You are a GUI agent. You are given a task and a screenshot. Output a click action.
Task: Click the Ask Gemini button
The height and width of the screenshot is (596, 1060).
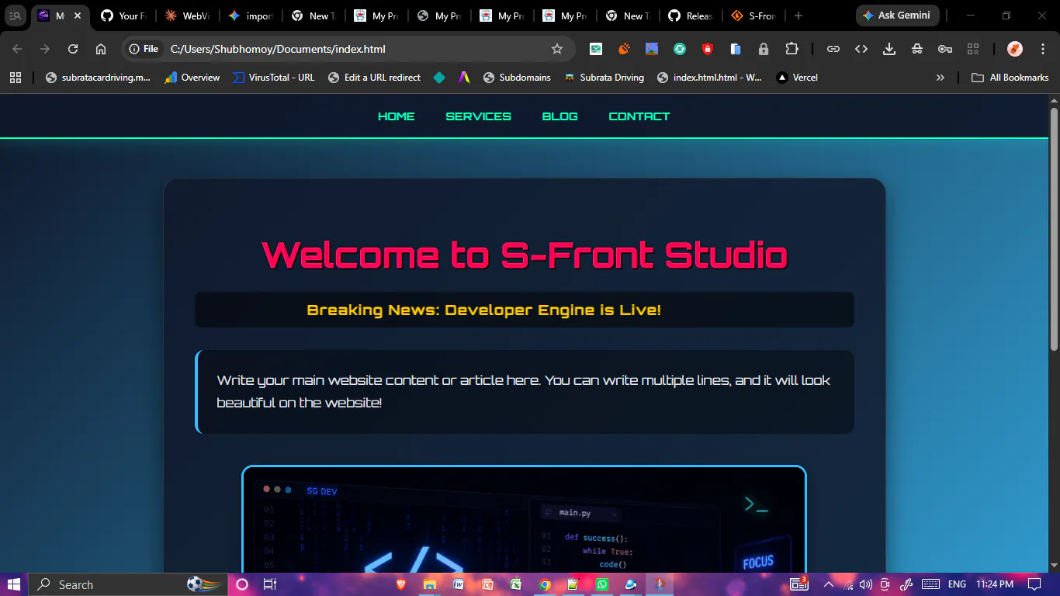[897, 16]
